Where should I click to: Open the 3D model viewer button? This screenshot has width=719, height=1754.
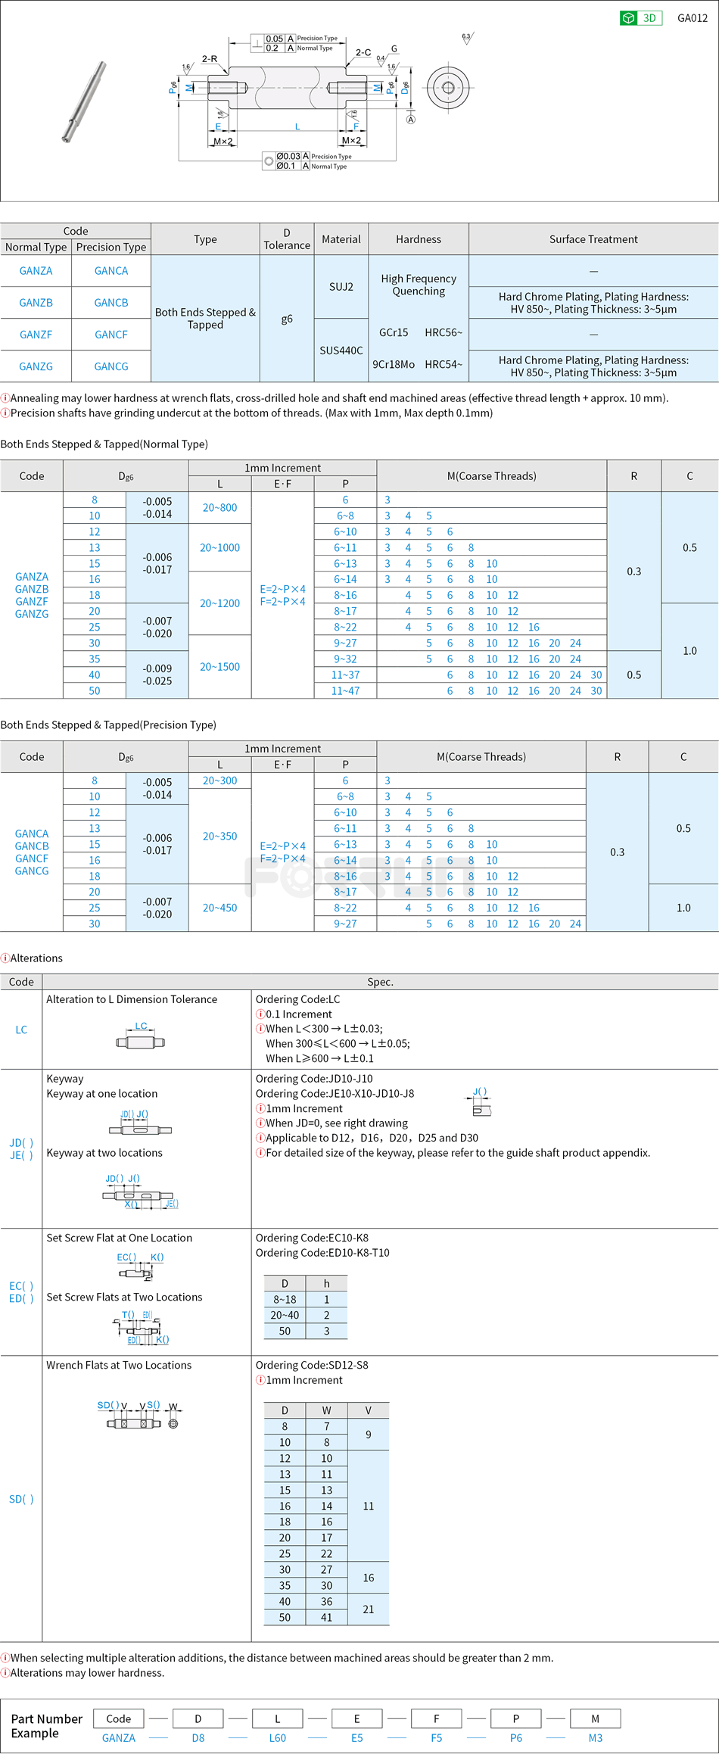point(640,18)
